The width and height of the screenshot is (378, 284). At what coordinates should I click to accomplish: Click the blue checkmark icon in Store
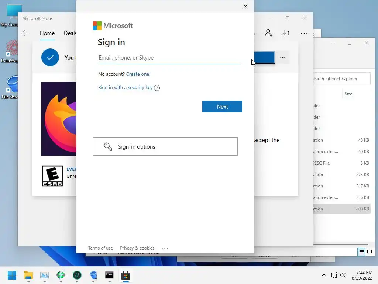point(50,57)
